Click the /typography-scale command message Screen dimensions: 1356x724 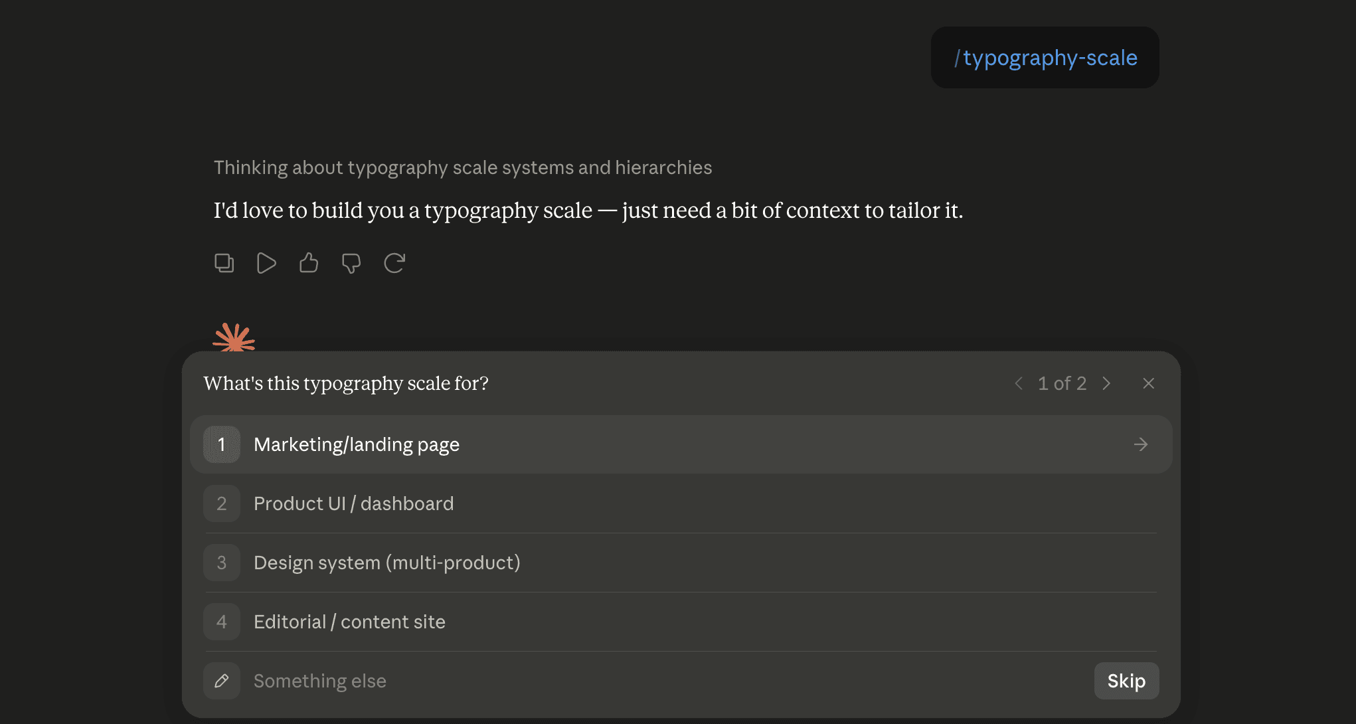coord(1045,58)
